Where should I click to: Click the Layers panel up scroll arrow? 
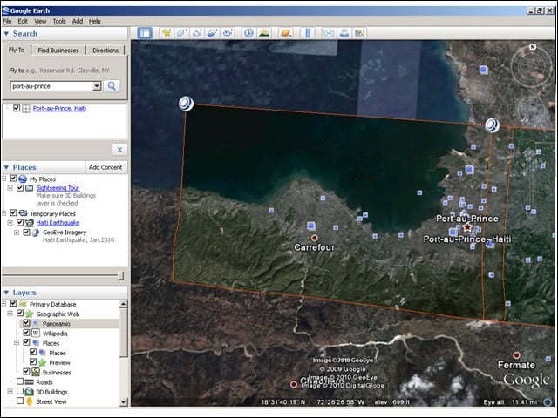pos(123,304)
